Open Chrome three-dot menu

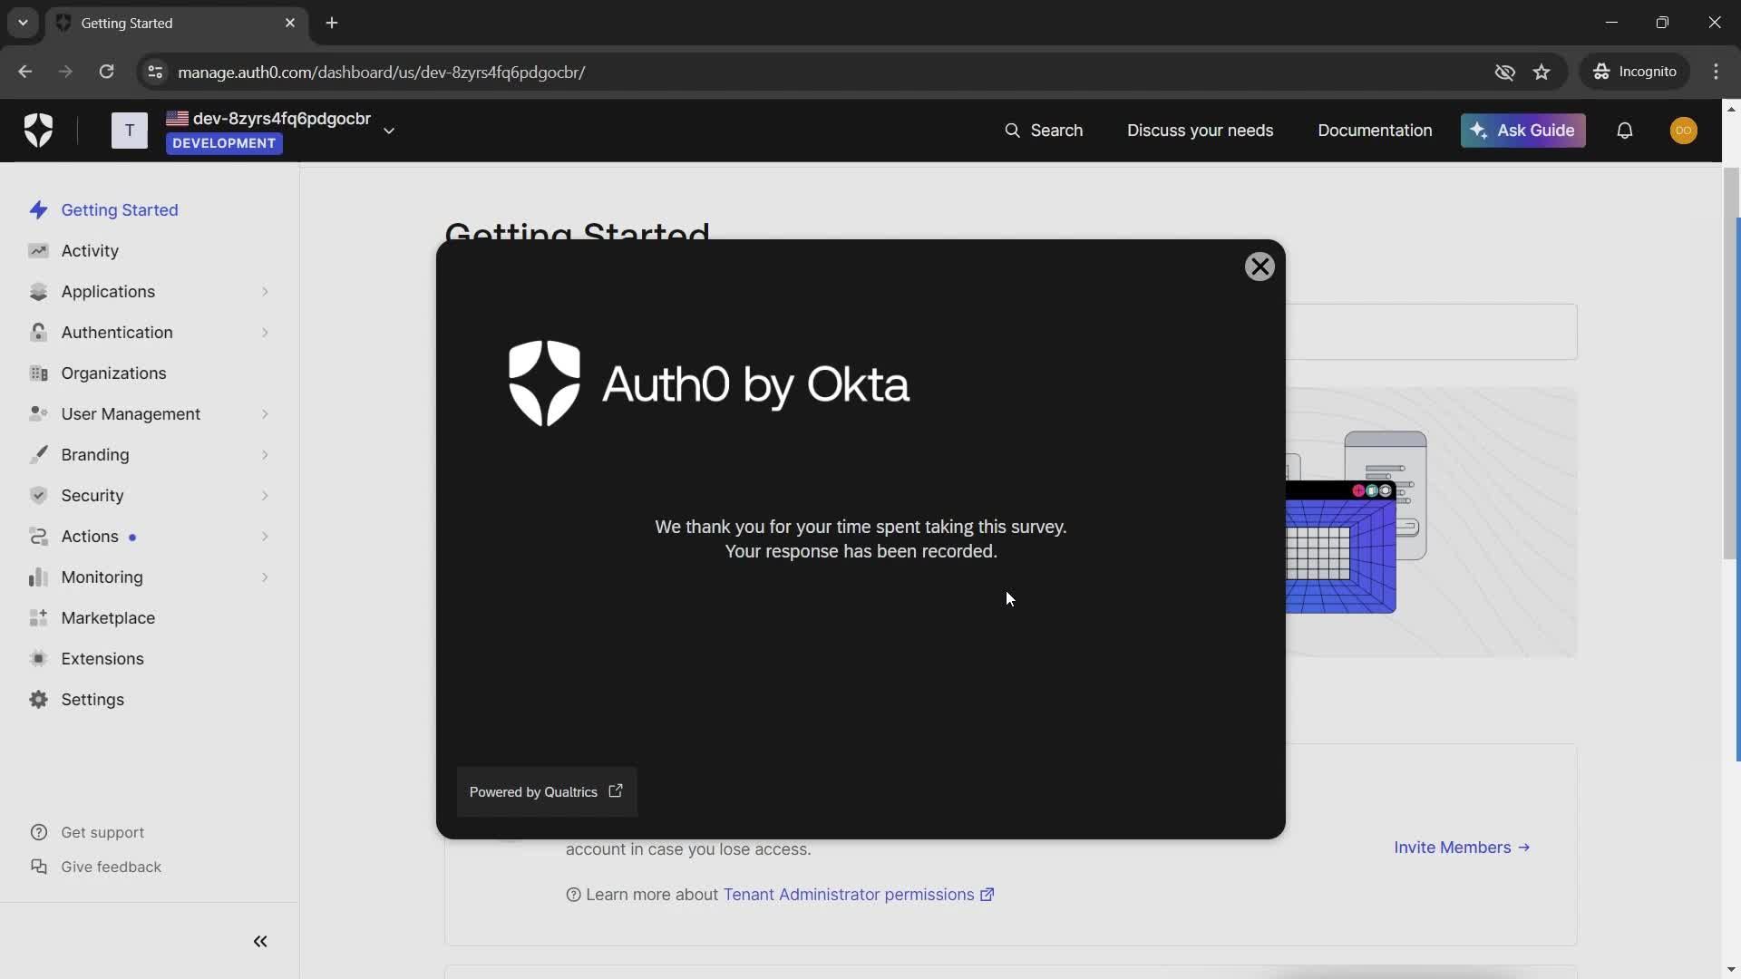point(1716,72)
